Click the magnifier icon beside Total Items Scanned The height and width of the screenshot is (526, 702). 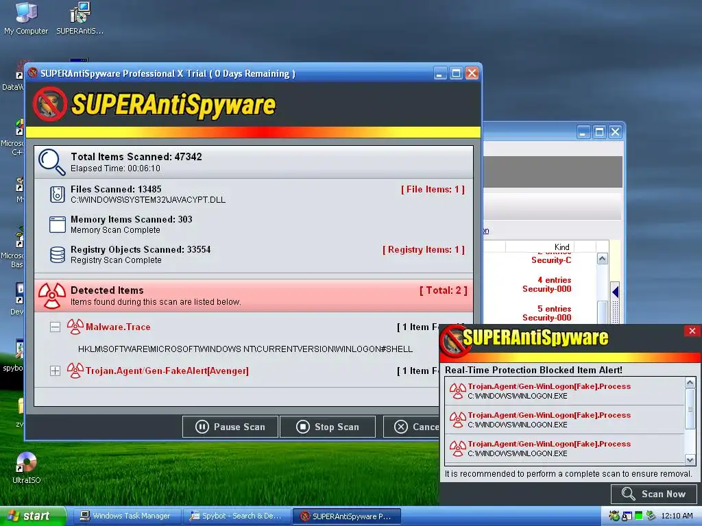tap(52, 162)
